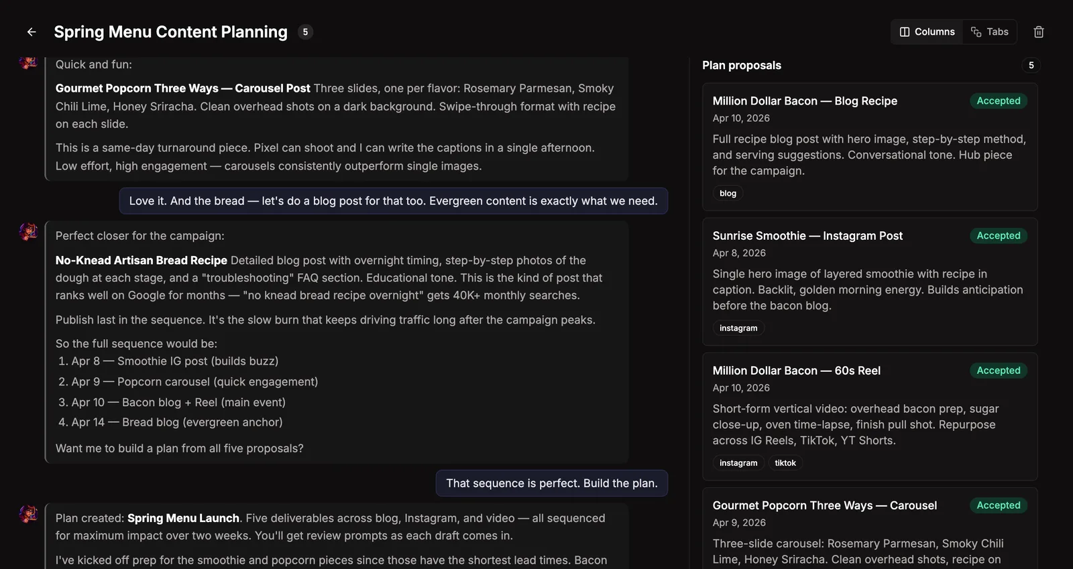Select the instagram tag on Sunrise Smoothie card
The image size is (1073, 569).
[738, 328]
